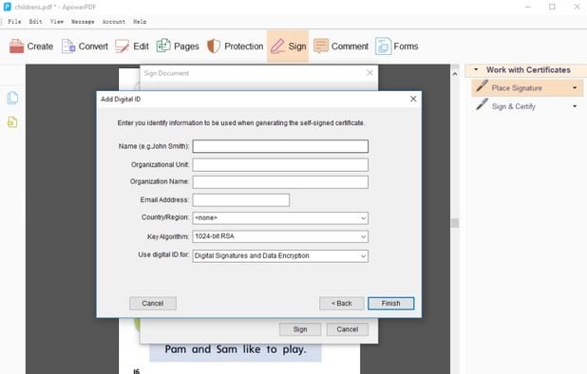Click the Back button
The width and height of the screenshot is (587, 374).
[341, 304]
